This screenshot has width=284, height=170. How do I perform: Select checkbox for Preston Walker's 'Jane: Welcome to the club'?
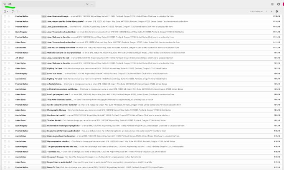[x=5, y=37]
